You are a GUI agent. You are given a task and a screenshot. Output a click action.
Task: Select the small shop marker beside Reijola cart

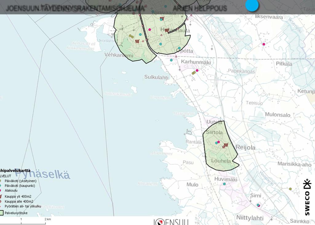point(224,147)
